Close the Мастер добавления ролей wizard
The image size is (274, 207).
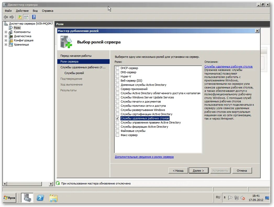pyautogui.click(x=257, y=31)
